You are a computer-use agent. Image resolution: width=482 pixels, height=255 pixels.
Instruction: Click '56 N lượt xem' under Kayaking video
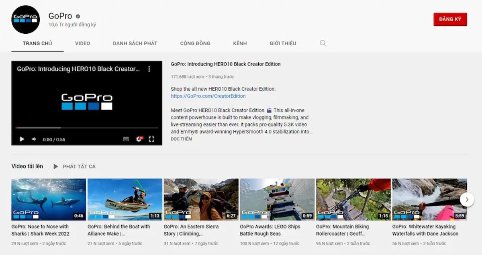406,243
